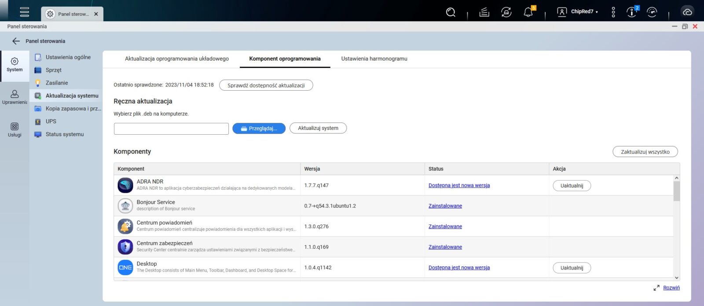This screenshot has height=306, width=704.
Task: Open Ustawienia harmonogramu tab
Action: pos(374,59)
